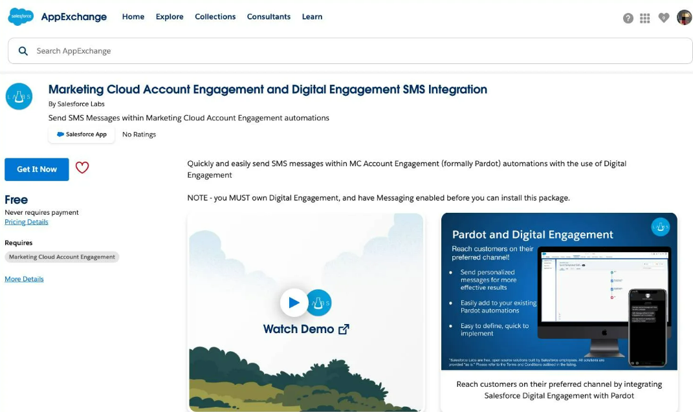Click the Watch Demo label
Image resolution: width=693 pixels, height=412 pixels.
click(x=298, y=329)
